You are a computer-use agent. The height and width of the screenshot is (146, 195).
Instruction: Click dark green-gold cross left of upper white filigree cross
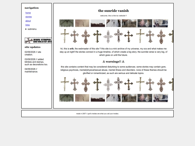pos(97,36)
